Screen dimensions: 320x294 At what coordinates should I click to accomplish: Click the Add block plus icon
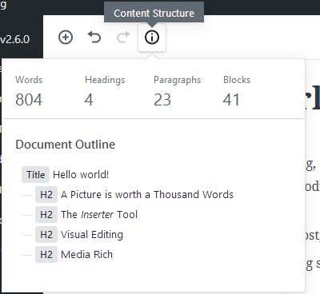point(66,38)
